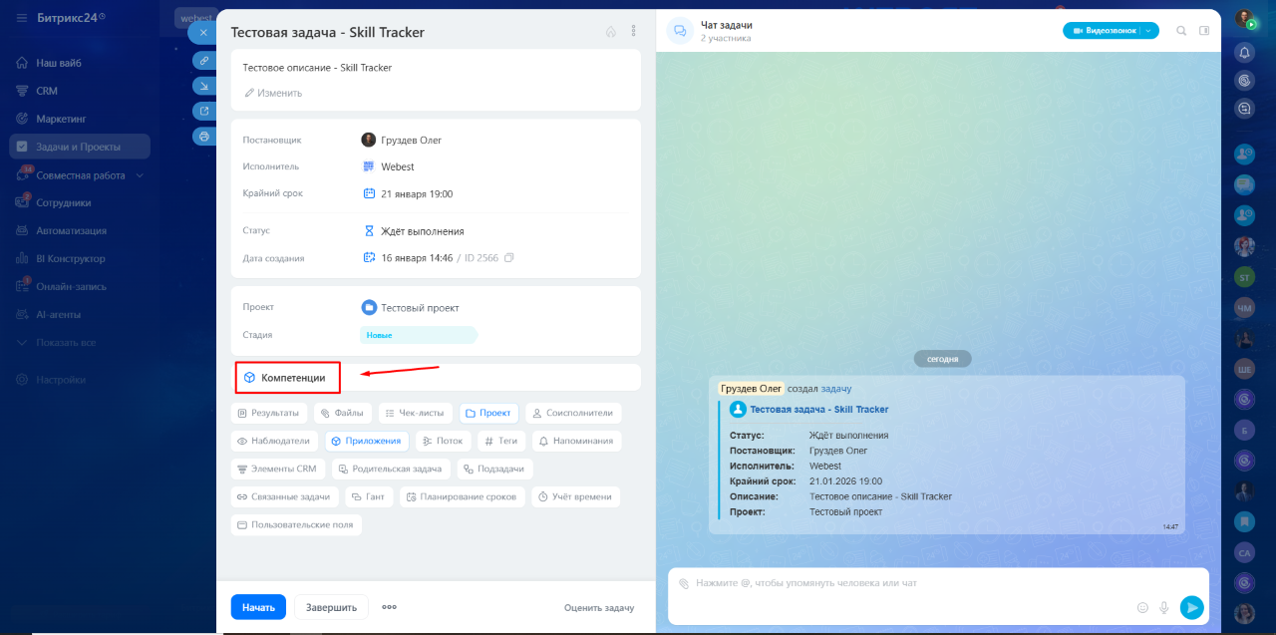Viewport: 1276px width, 635px height.
Task: Open Планирование сроков chip
Action: (462, 496)
